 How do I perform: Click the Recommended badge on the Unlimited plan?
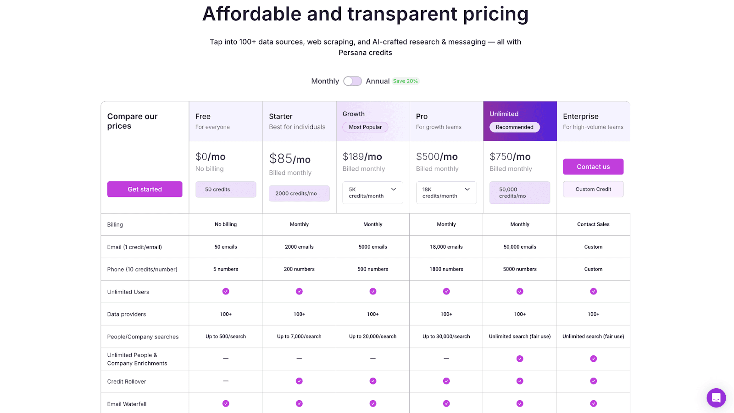514,127
